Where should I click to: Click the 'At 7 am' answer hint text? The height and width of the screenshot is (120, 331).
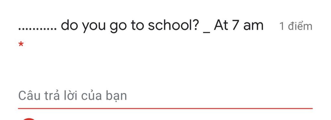(x=239, y=25)
